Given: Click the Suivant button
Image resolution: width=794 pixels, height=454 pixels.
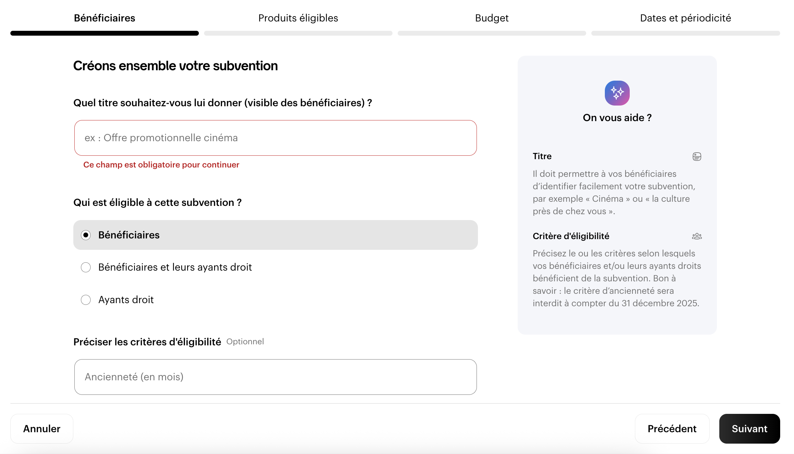Looking at the screenshot, I should pos(749,429).
